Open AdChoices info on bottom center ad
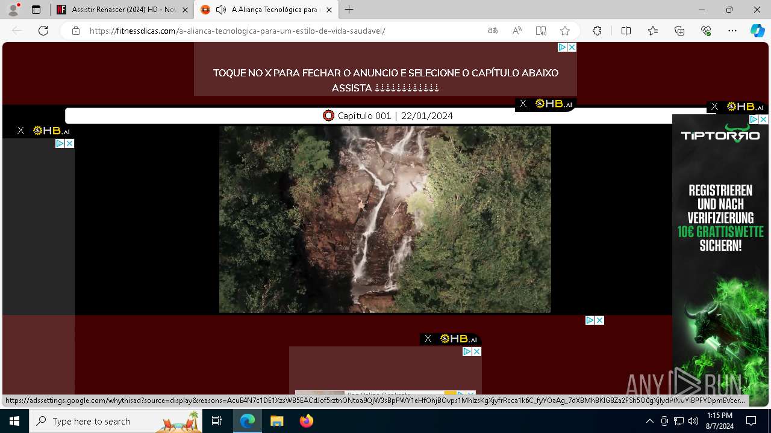The height and width of the screenshot is (433, 771). coord(467,351)
